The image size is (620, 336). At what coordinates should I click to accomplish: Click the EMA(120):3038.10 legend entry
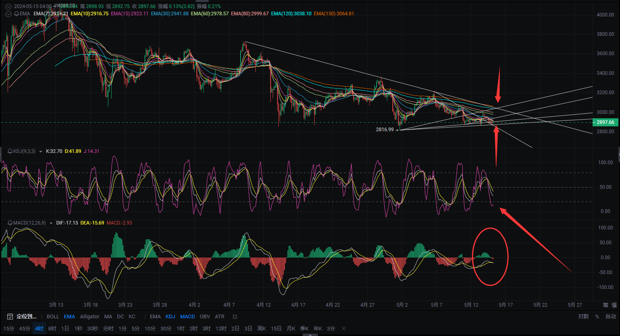point(291,14)
